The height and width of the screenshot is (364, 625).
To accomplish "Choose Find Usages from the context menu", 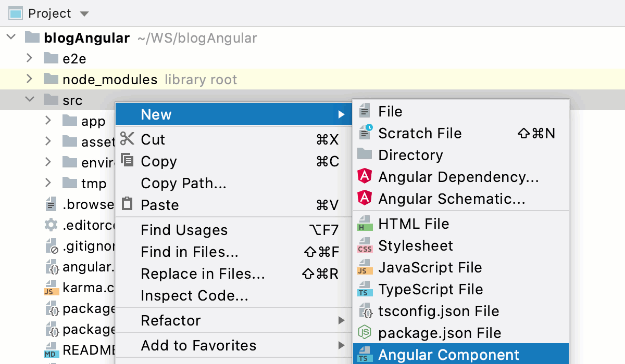I will 183,230.
